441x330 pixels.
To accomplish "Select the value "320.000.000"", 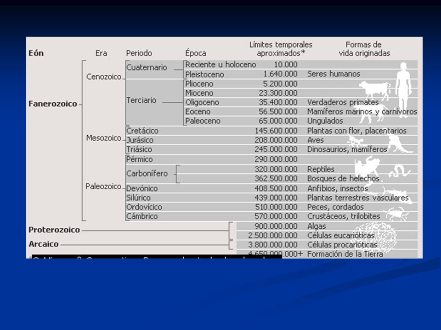I will pos(276,169).
